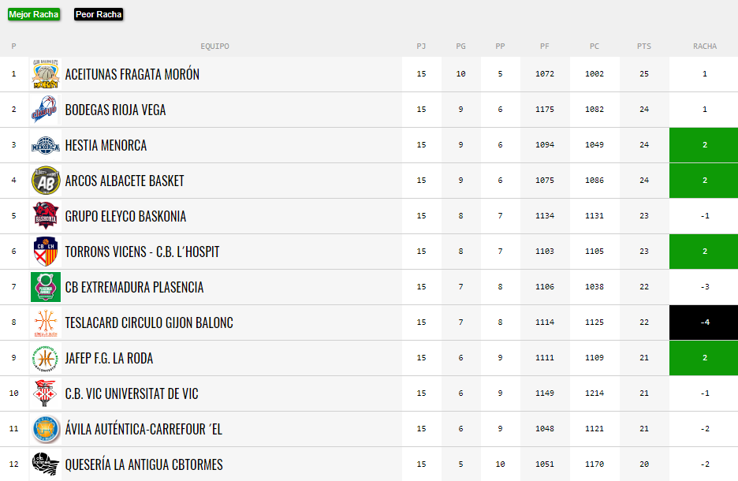This screenshot has height=481, width=738.
Task: Open the C.B. Vic Universitat de Vic crest
Action: click(46, 393)
